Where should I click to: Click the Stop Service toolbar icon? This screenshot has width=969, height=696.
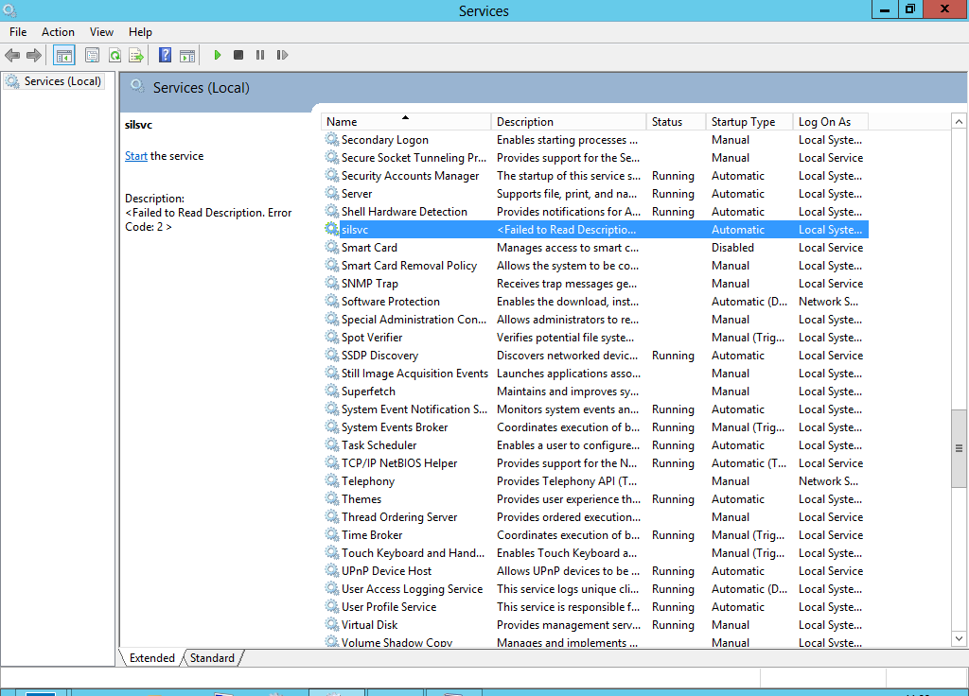(x=238, y=56)
